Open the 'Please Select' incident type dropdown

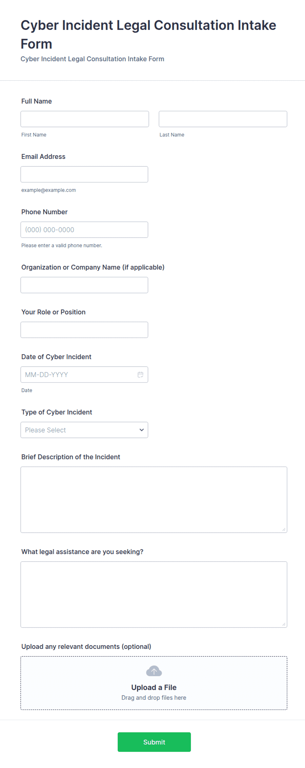coord(84,430)
